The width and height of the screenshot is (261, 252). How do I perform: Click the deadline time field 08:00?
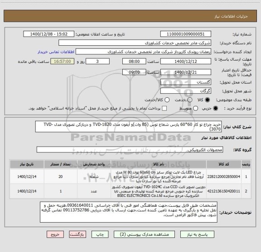pyautogui.click(x=134, y=62)
